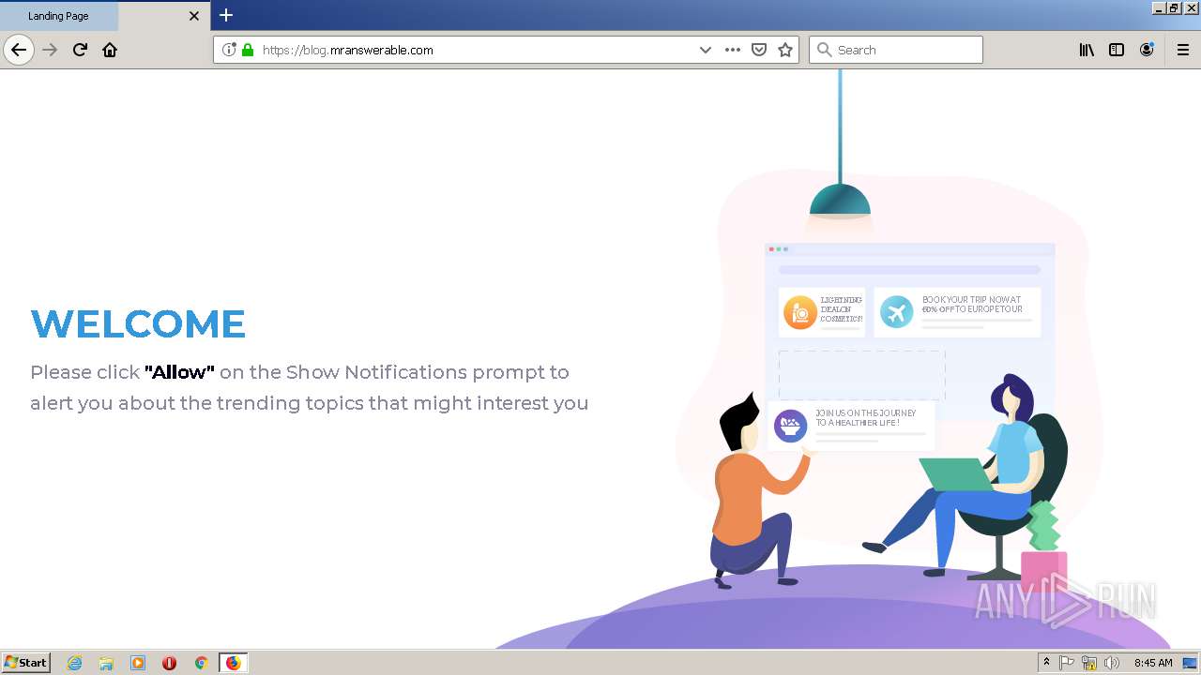Open media player from taskbar
This screenshot has height=675, width=1201.
coord(138,663)
